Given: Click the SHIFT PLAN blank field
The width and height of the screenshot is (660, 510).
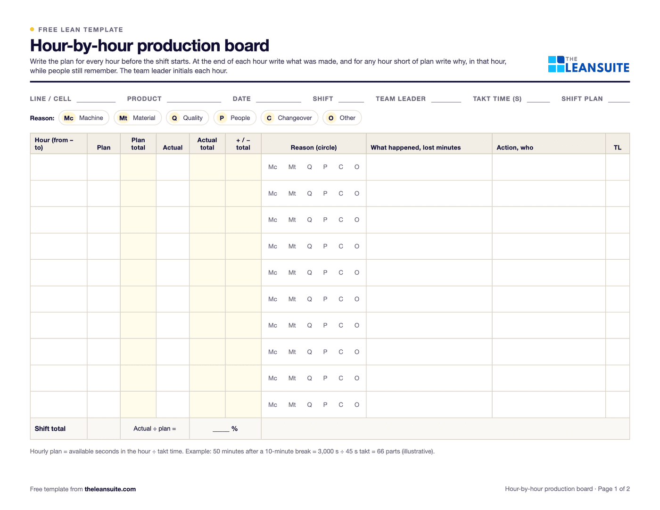Looking at the screenshot, I should point(619,99).
